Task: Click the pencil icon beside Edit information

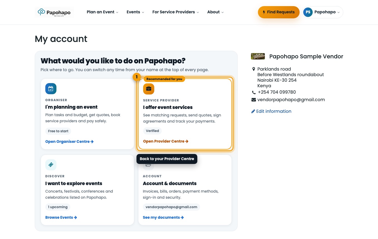Action: pyautogui.click(x=253, y=111)
